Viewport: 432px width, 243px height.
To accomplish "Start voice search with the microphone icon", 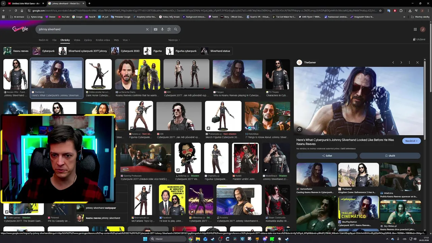I will 162,29.
